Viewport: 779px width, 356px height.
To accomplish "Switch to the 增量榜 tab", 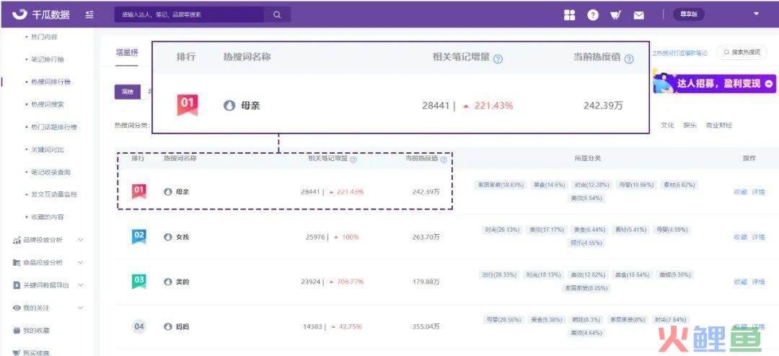I will click(x=126, y=52).
